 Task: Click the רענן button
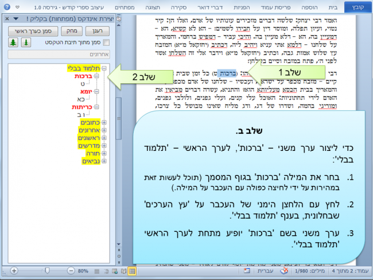(x=98, y=31)
